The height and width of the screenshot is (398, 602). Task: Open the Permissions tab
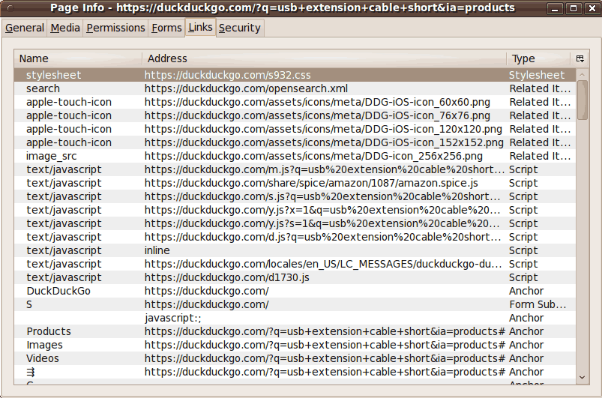(115, 28)
